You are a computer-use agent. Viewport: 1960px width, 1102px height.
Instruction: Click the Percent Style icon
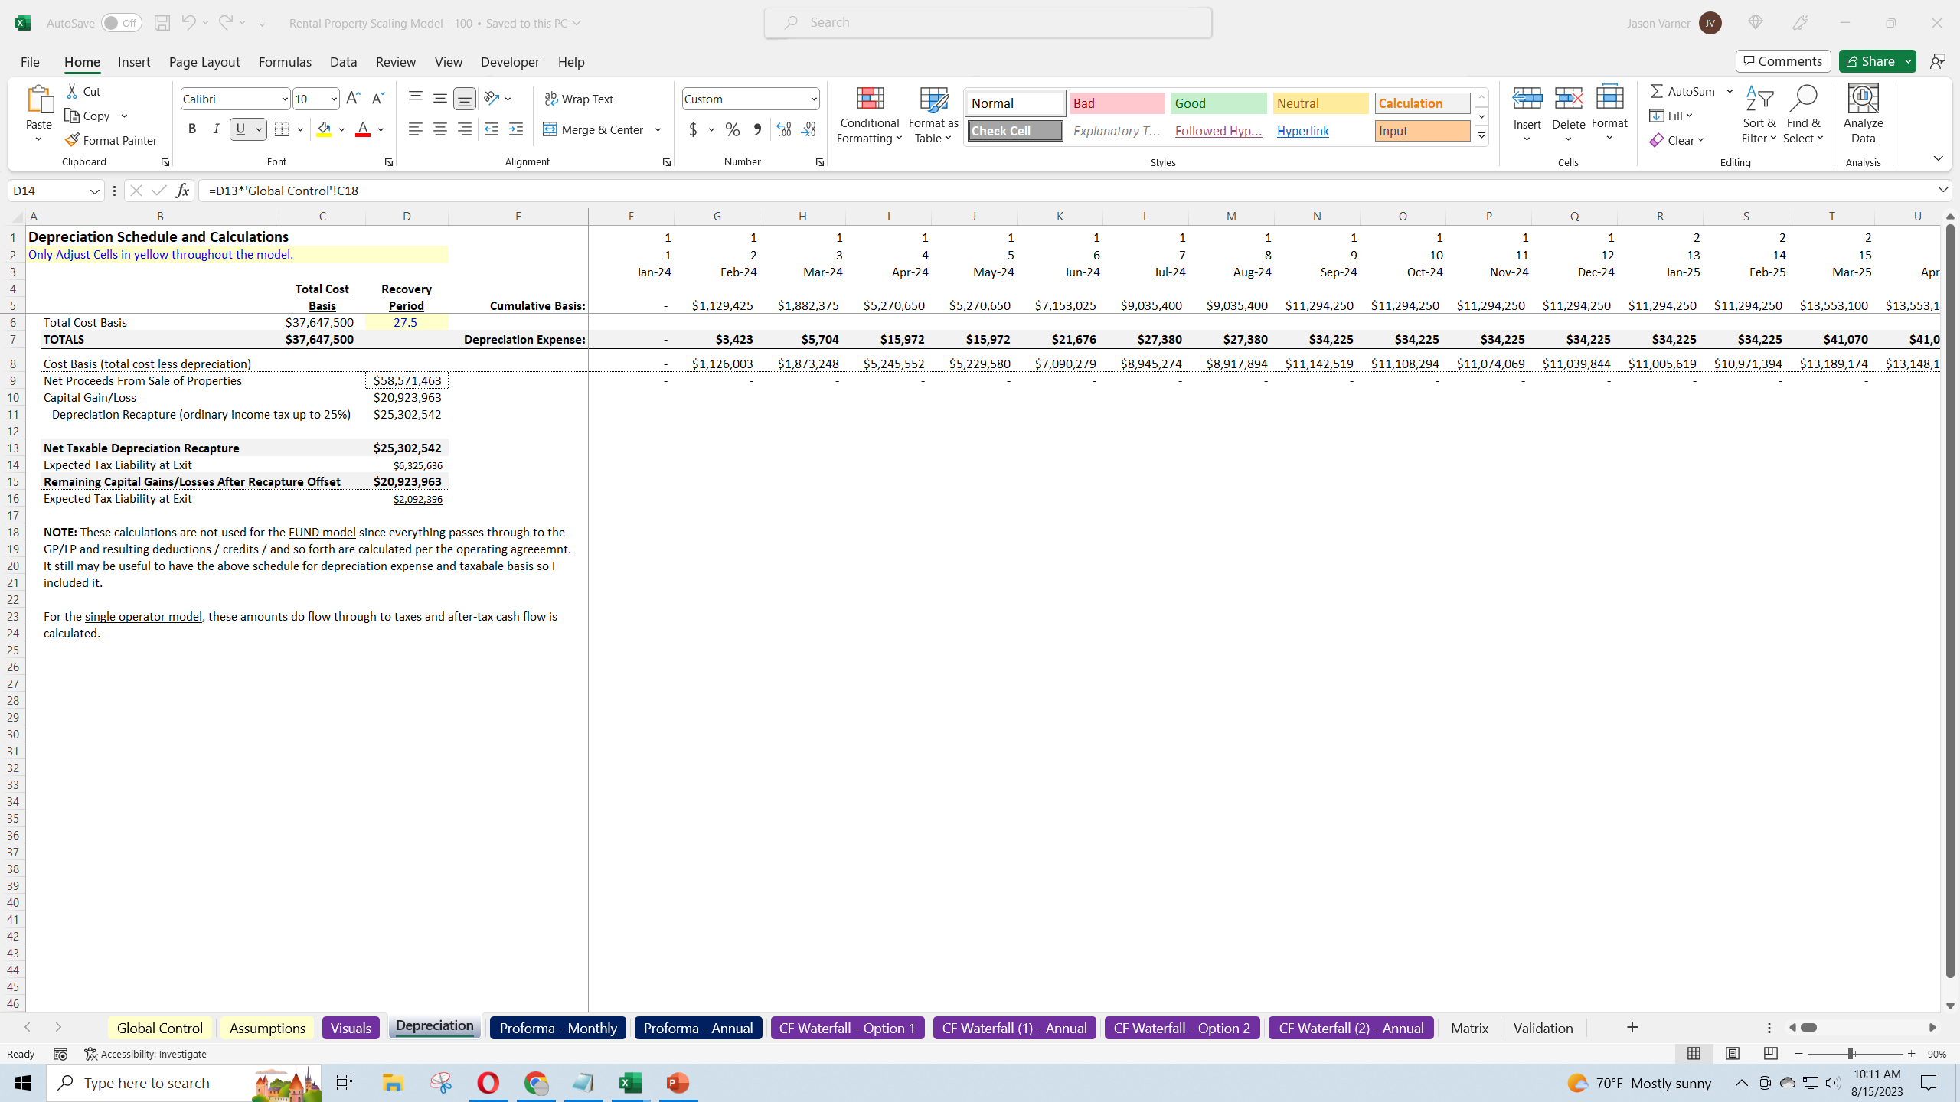coord(733,129)
